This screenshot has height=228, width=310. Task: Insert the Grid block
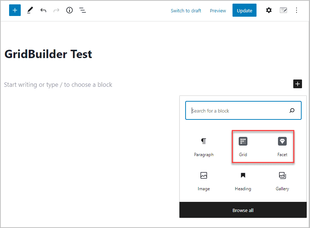point(243,147)
